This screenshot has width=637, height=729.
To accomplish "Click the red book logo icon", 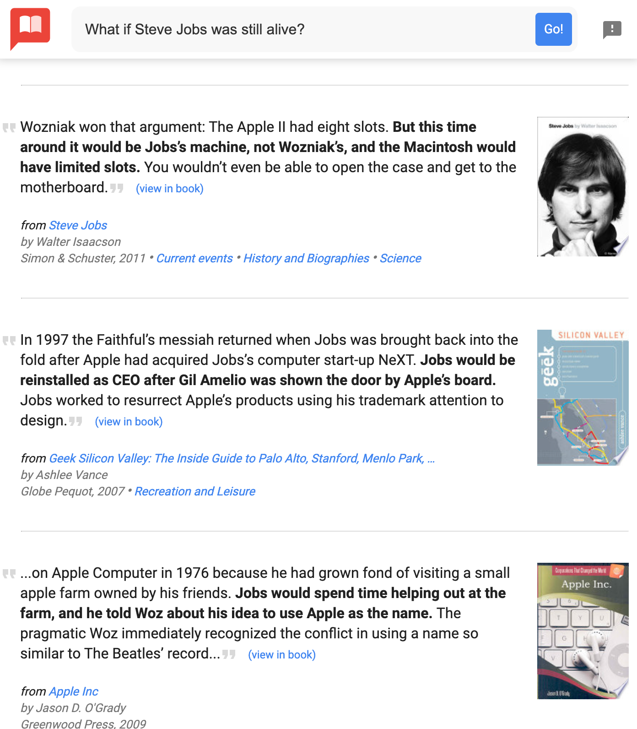I will click(30, 28).
